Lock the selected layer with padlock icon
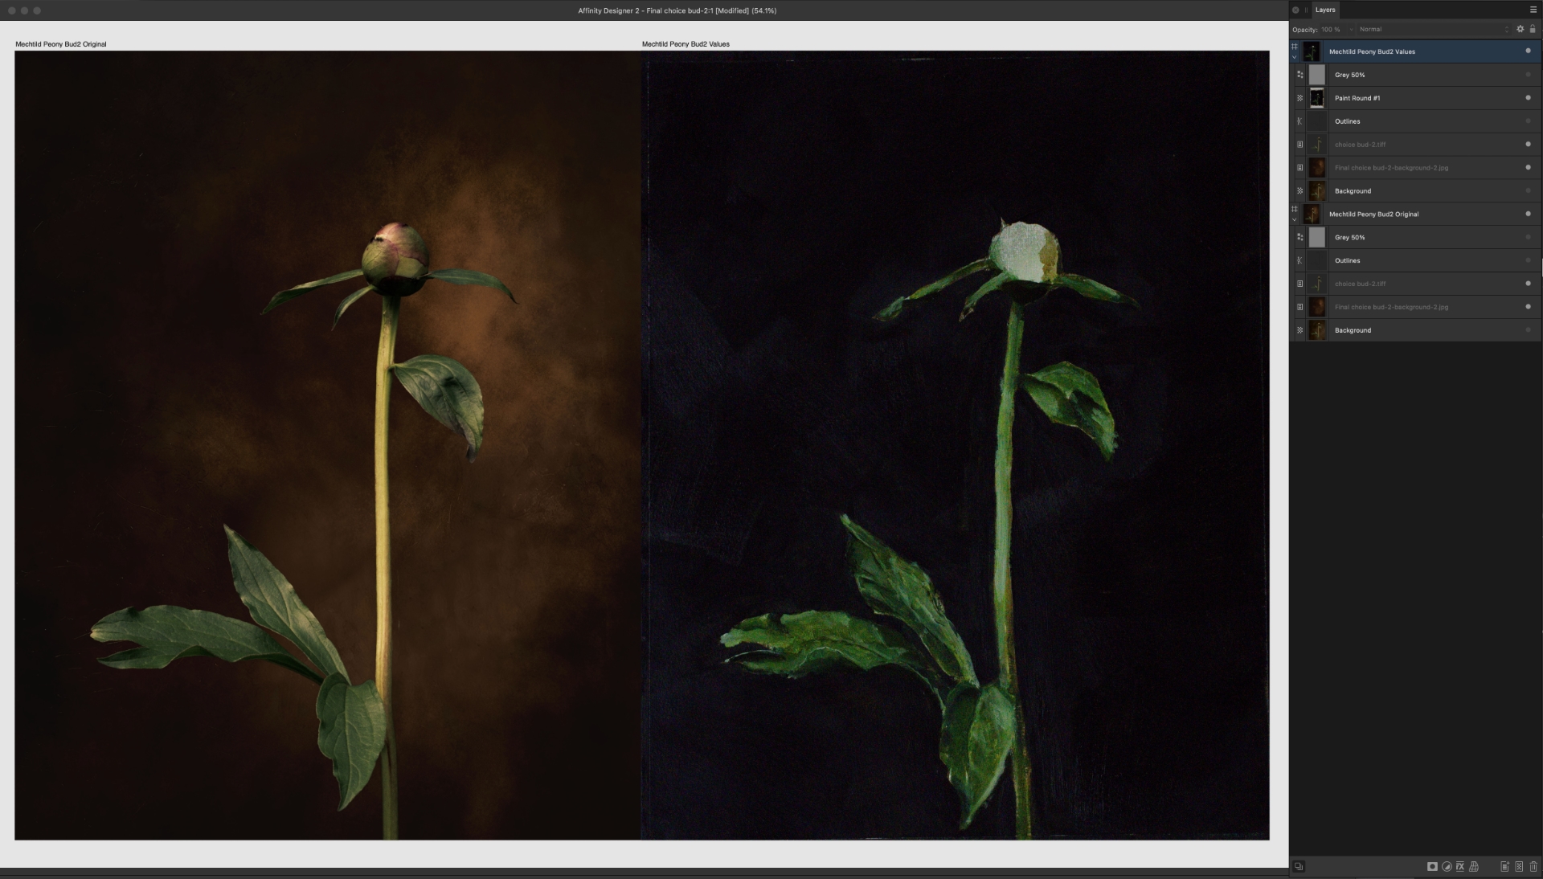 point(1533,29)
